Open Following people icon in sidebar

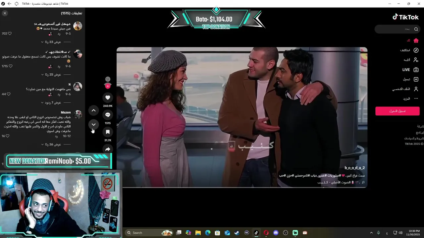[x=416, y=60]
